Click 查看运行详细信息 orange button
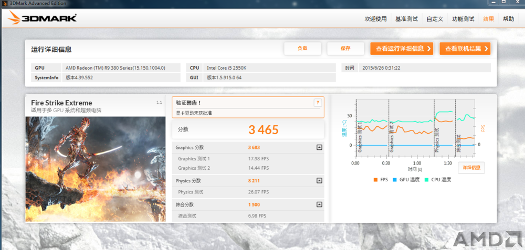525x250 pixels. click(x=402, y=49)
